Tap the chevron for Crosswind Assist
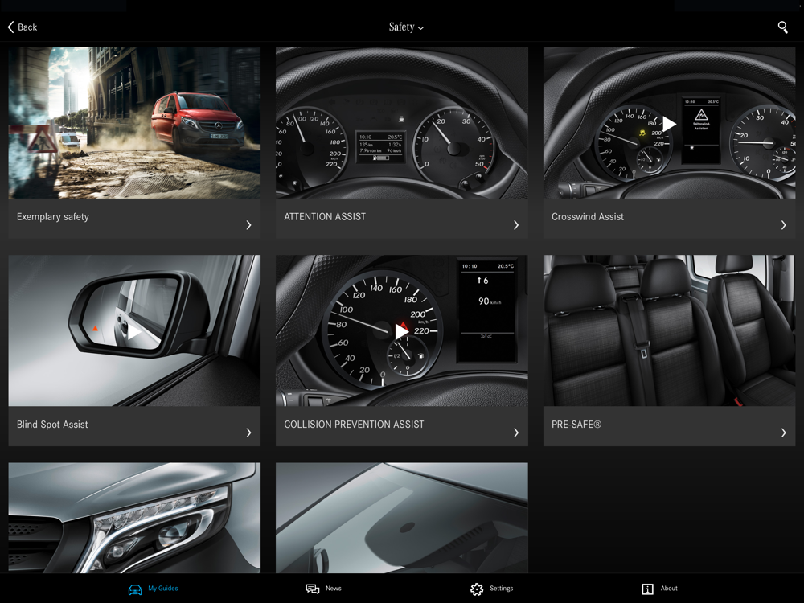 783,225
